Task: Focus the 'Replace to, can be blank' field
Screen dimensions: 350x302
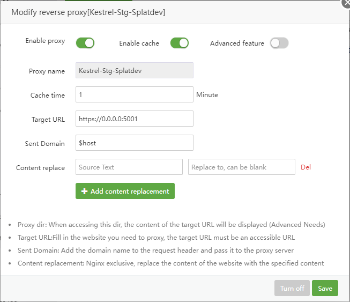Action: 241,167
